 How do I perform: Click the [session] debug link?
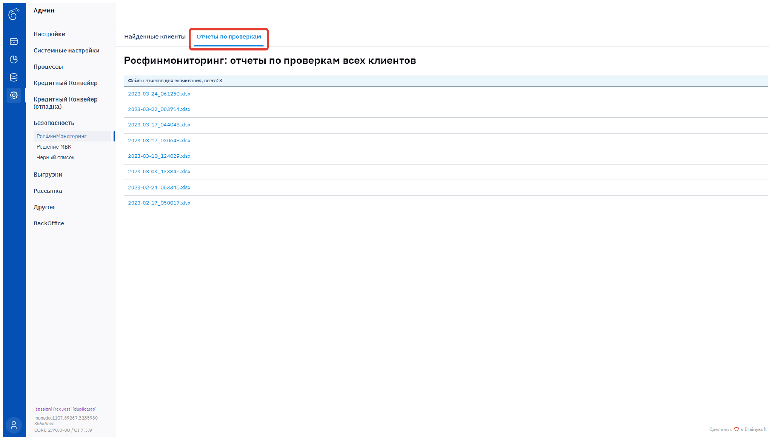pos(43,409)
